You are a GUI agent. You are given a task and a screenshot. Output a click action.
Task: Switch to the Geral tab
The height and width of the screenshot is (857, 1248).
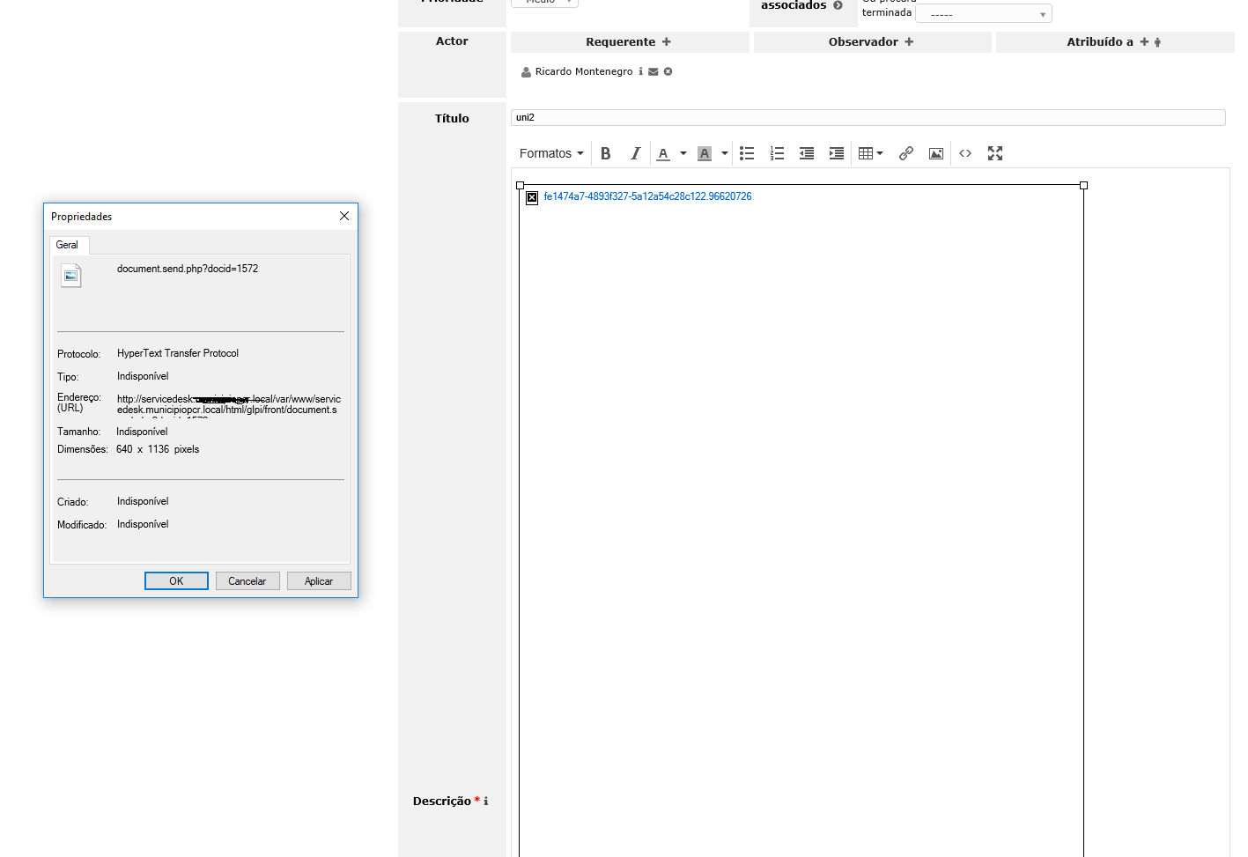(x=68, y=245)
